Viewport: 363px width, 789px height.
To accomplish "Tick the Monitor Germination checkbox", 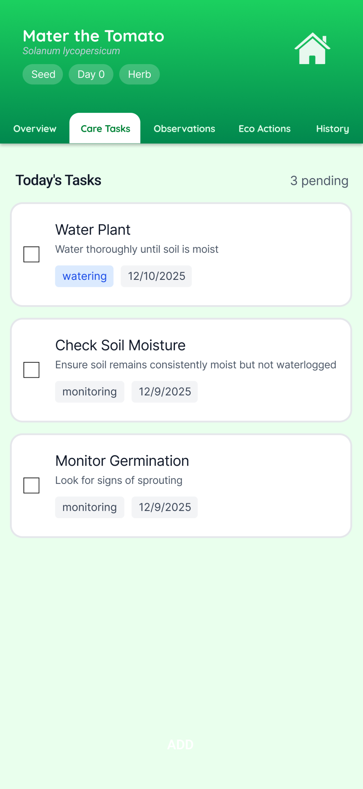I will coord(31,485).
